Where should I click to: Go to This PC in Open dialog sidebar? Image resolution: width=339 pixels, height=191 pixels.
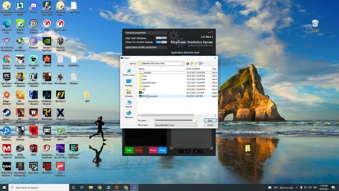[129, 104]
